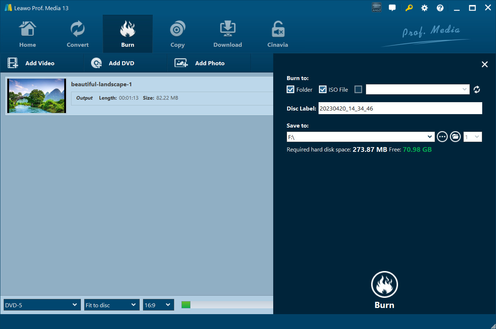The image size is (496, 329).
Task: Open the help question mark icon
Action: (440, 8)
